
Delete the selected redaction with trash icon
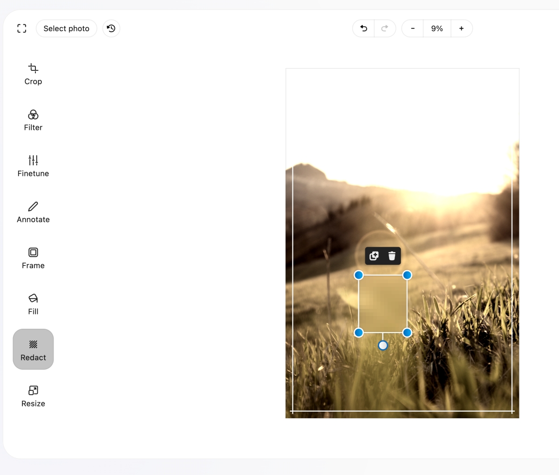392,256
